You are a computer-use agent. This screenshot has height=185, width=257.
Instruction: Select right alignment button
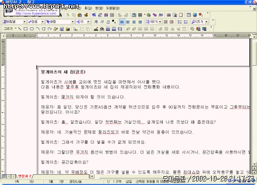tap(140, 22)
